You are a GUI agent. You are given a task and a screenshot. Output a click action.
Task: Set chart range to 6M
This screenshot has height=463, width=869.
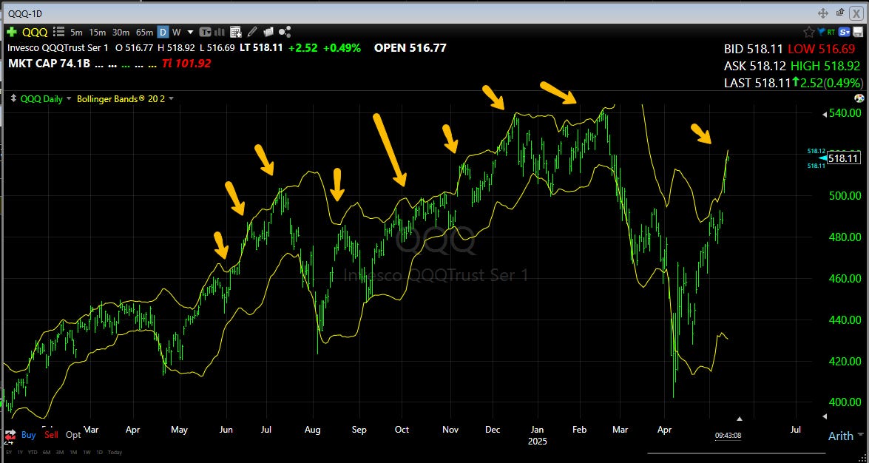click(47, 453)
